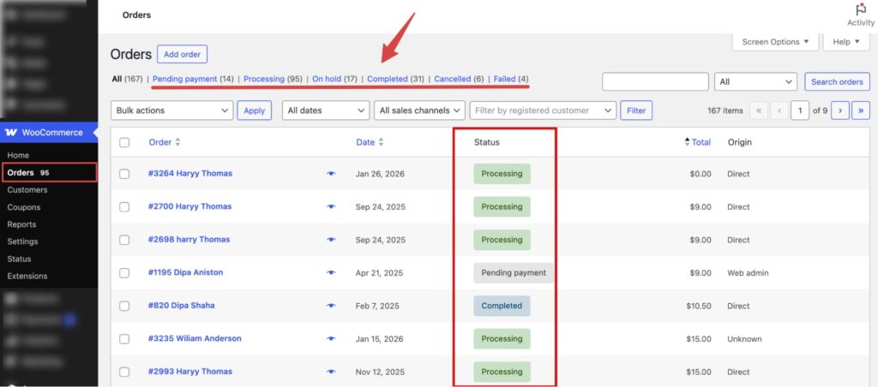Screen dimensions: 878x387
Task: Go to next orders page arrow
Action: [x=840, y=110]
